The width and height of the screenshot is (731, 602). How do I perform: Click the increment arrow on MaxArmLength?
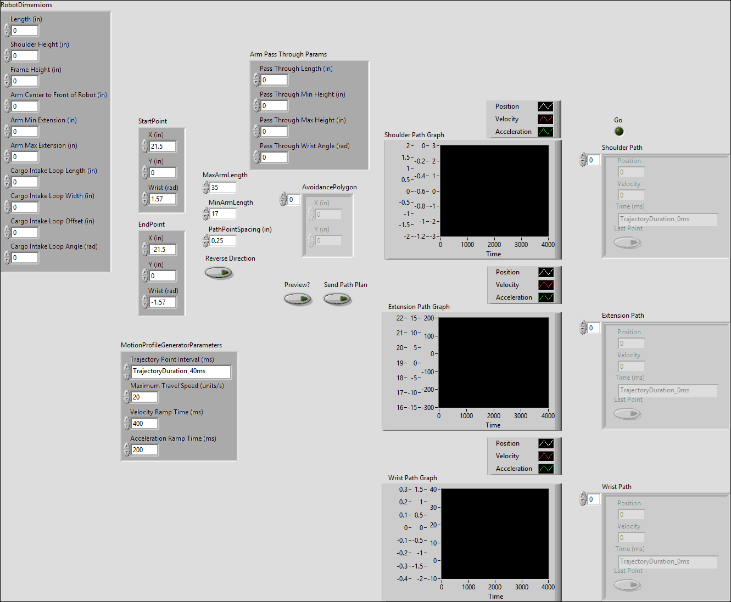(206, 184)
